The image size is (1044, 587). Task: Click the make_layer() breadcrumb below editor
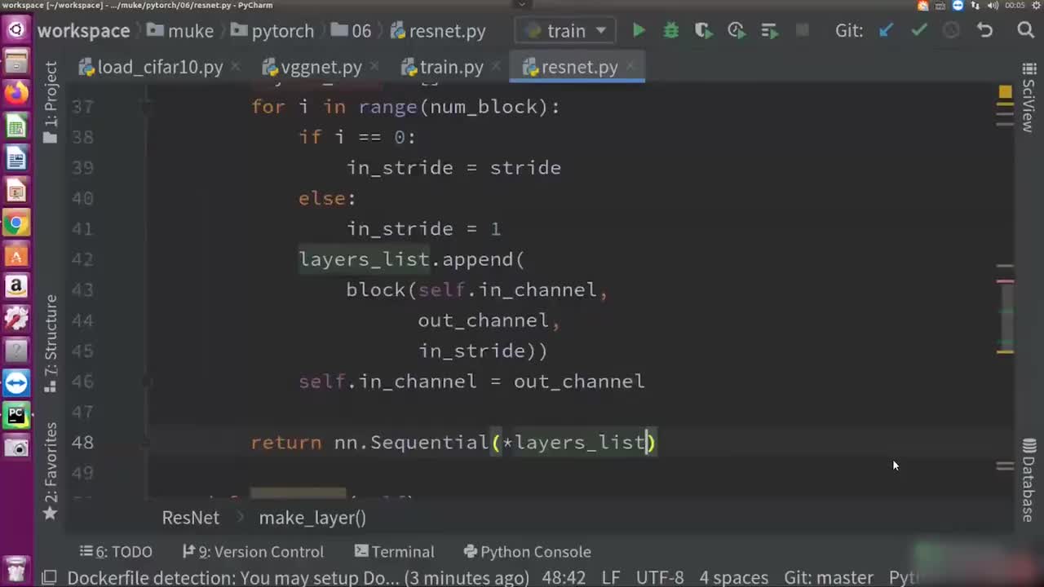coord(312,518)
